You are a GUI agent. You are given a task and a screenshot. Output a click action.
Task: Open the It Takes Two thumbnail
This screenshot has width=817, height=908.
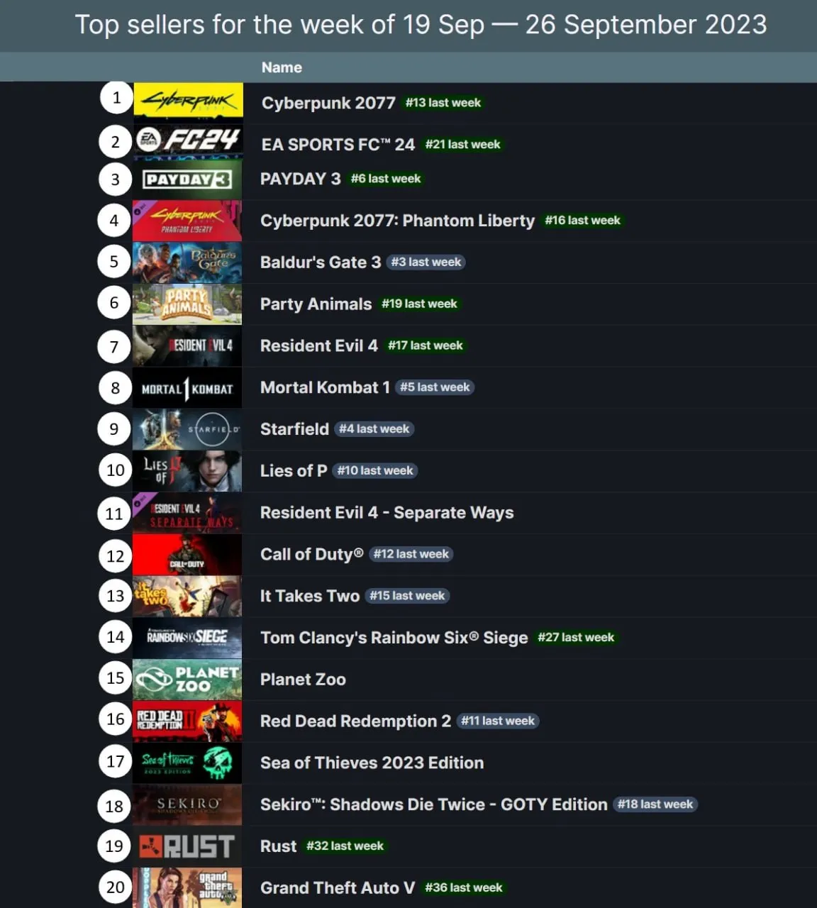tap(187, 596)
